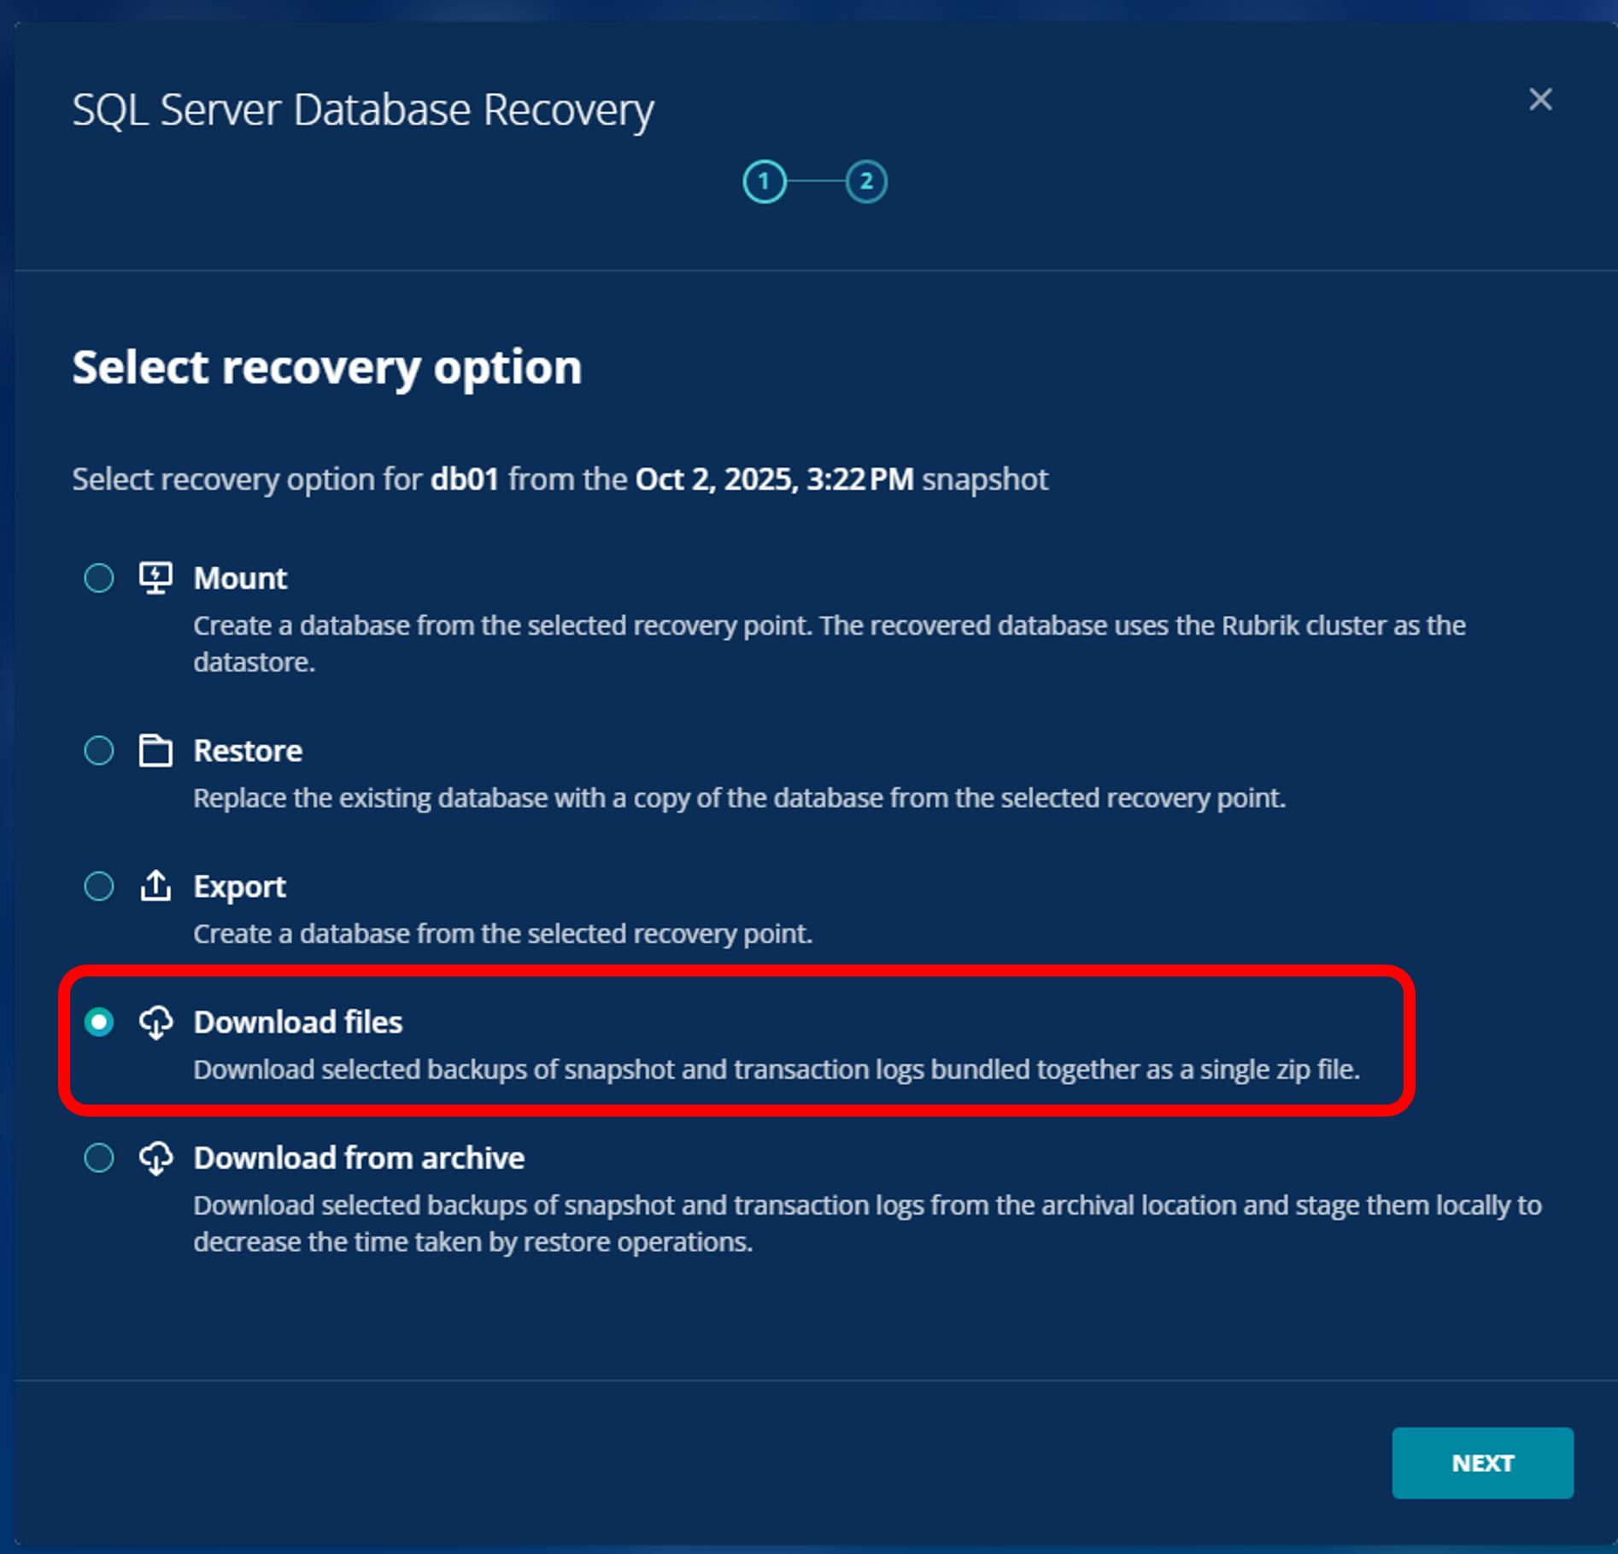The image size is (1618, 1554).
Task: Click the Download files cloud icon
Action: pos(155,1022)
